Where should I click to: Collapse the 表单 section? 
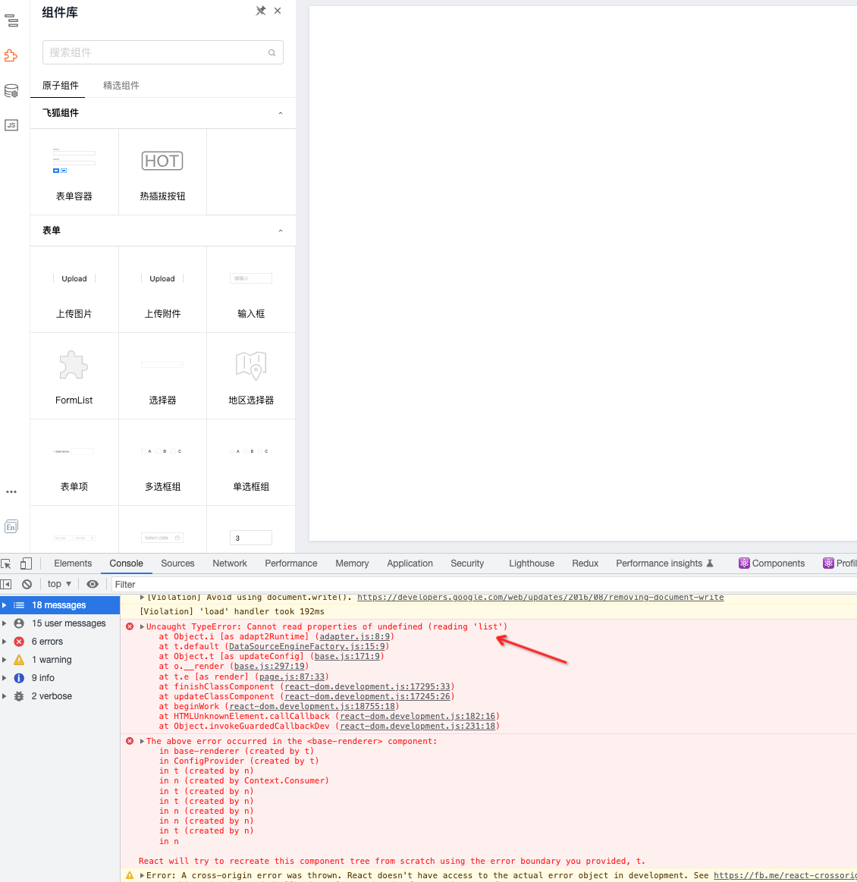pyautogui.click(x=281, y=231)
